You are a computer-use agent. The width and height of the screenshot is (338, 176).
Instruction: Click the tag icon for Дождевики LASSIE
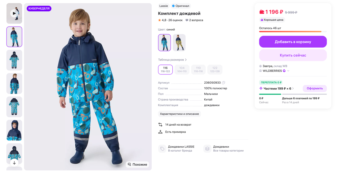pyautogui.click(x=162, y=149)
